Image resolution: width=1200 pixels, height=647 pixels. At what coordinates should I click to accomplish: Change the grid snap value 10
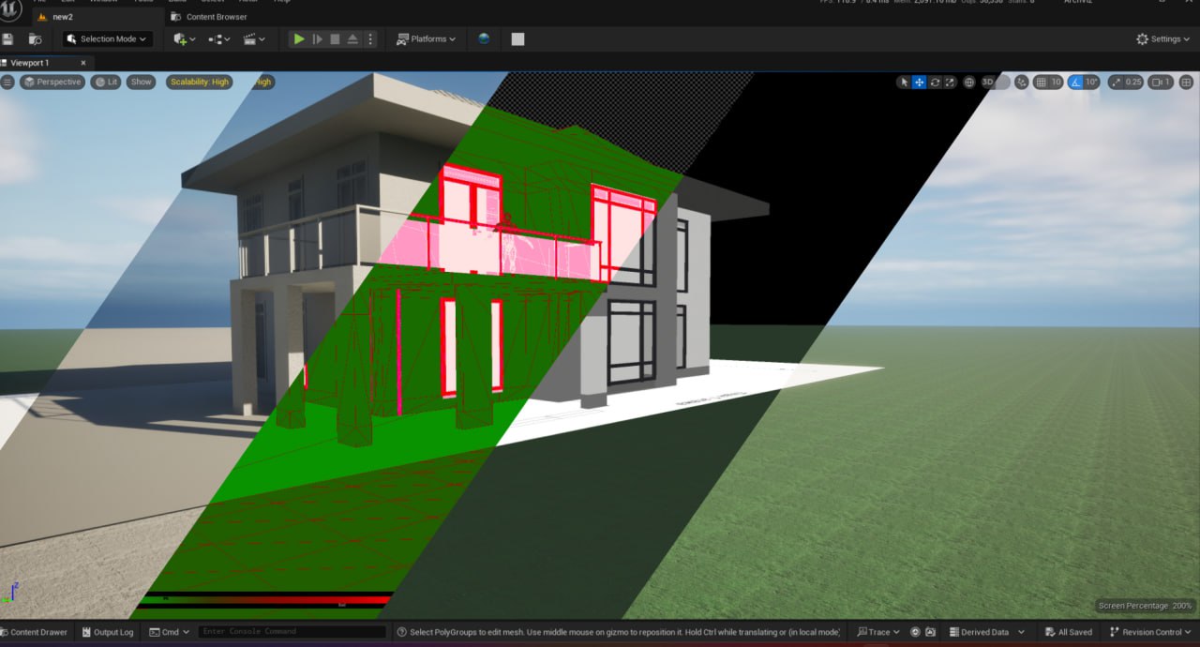click(1056, 83)
